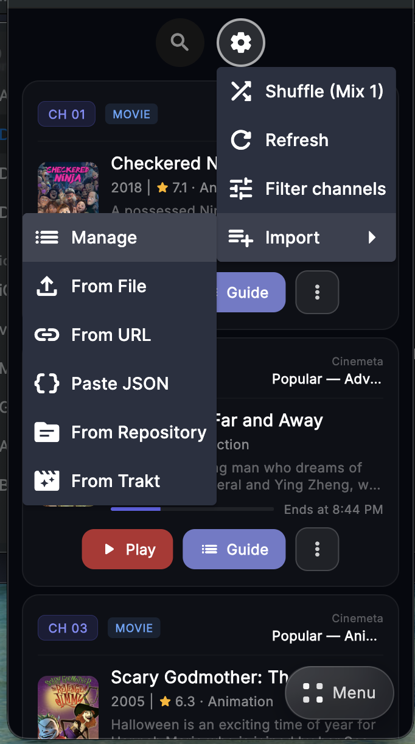The height and width of the screenshot is (744, 415).
Task: Open search with the magnifier icon
Action: point(180,43)
